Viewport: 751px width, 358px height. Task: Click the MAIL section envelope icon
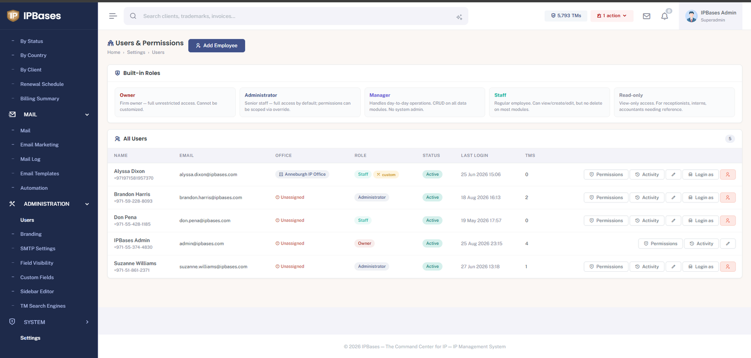12,114
